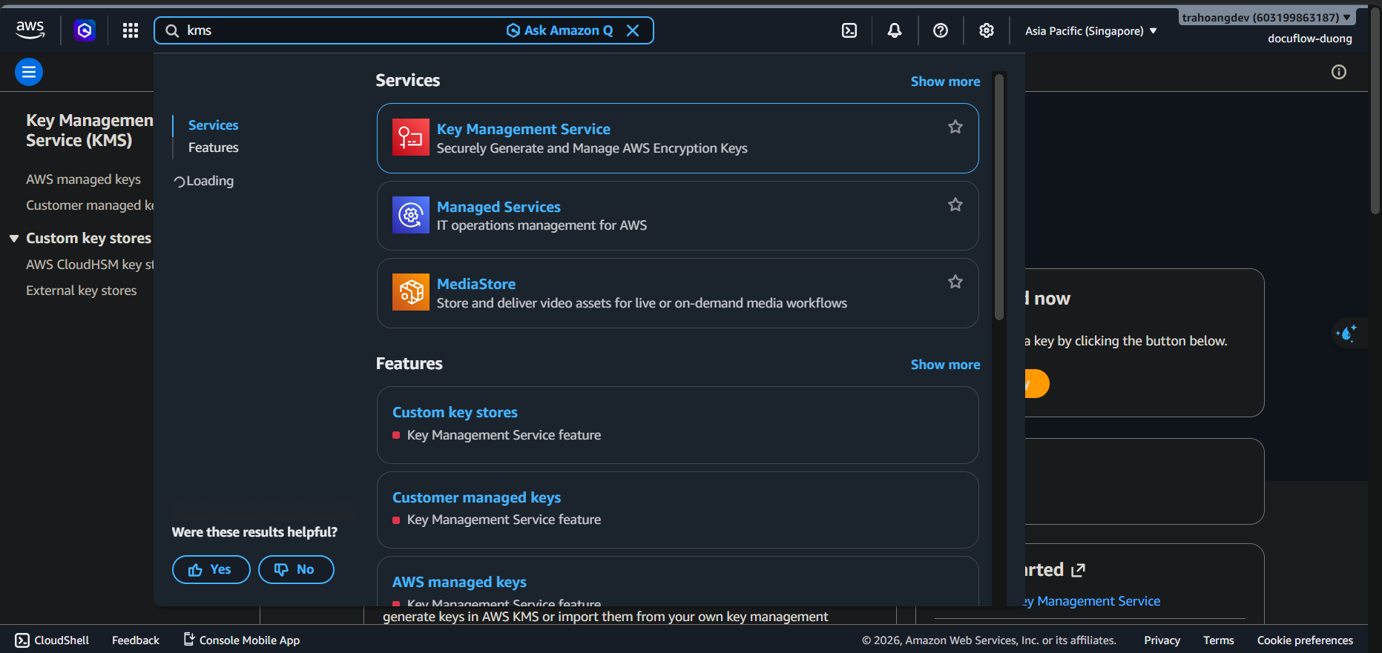The width and height of the screenshot is (1382, 653).
Task: Show more Features results
Action: pyautogui.click(x=945, y=365)
